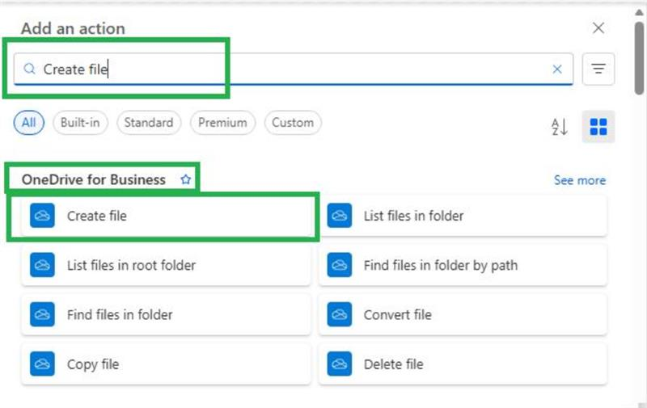This screenshot has width=647, height=408.
Task: Click the search magnifier icon
Action: pos(29,69)
